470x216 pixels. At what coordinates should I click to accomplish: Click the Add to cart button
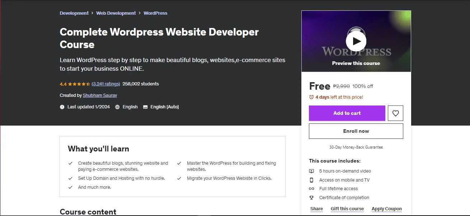point(347,113)
